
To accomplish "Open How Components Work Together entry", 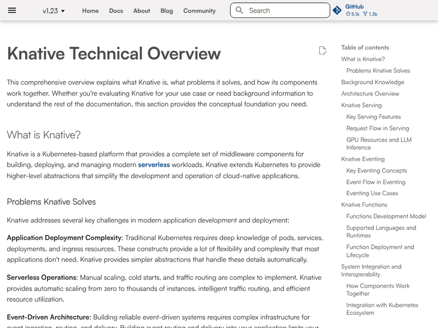I will tap(378, 290).
